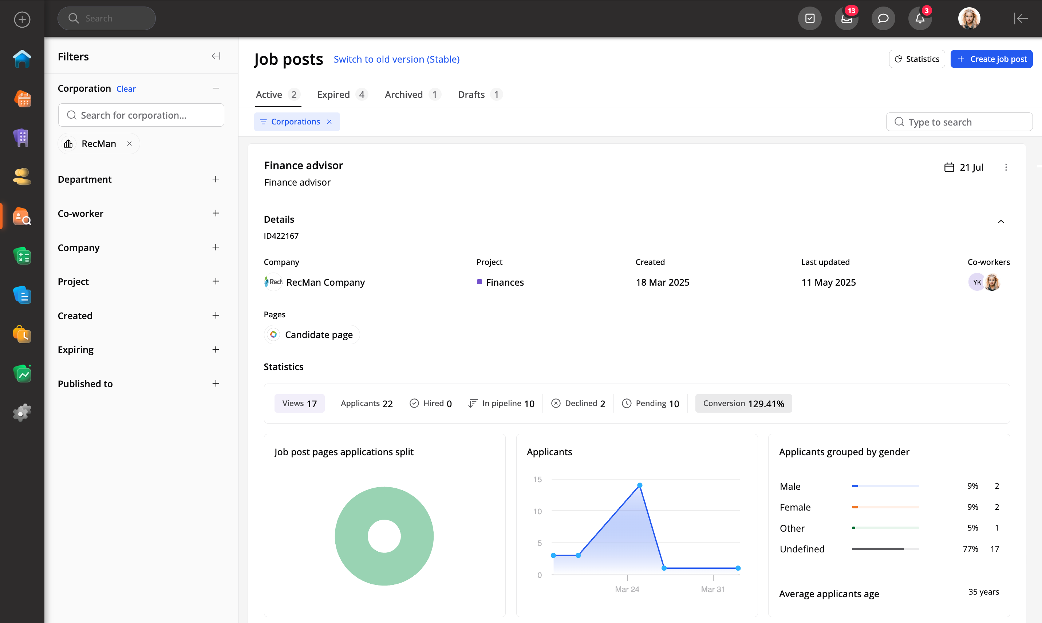
Task: Collapse the Filters panel
Action: pyautogui.click(x=216, y=56)
